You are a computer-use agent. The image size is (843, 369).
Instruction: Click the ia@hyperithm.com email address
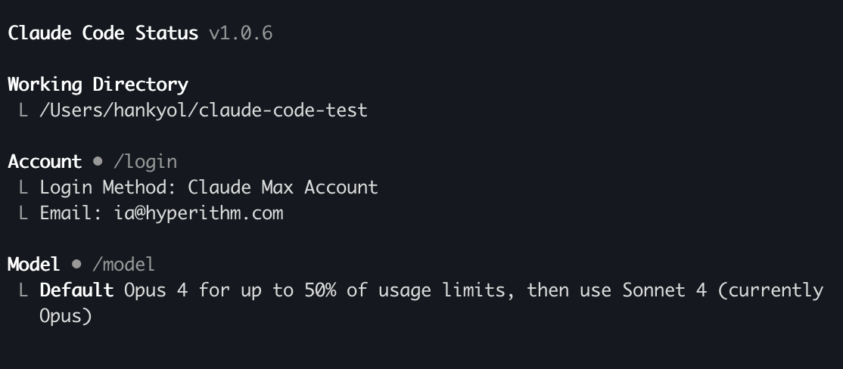pyautogui.click(x=199, y=213)
